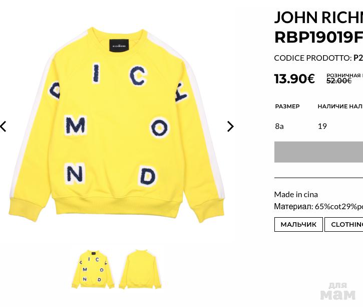Open the main yellow sweatshirt image
This screenshot has height=307, width=363.
point(117,125)
